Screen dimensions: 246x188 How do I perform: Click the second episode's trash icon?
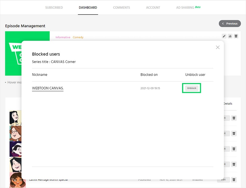[x=234, y=133]
